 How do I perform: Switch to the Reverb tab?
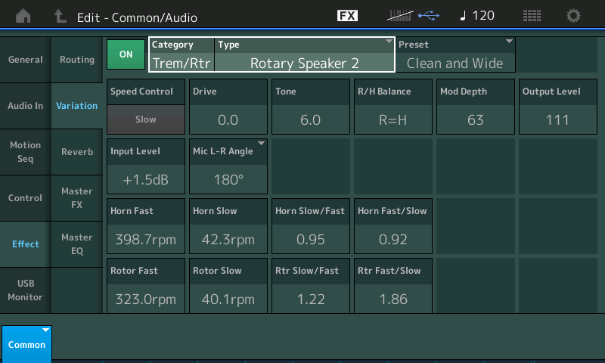click(x=76, y=152)
